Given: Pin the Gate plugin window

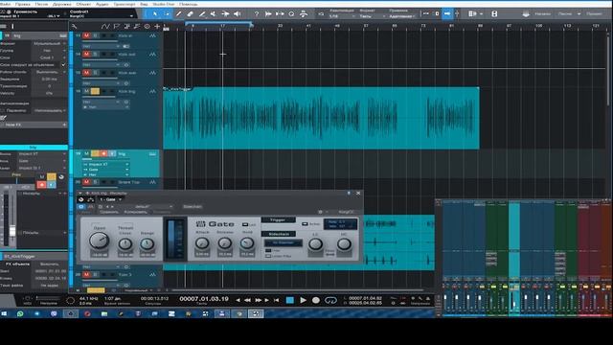Looking at the screenshot, I should [349, 194].
